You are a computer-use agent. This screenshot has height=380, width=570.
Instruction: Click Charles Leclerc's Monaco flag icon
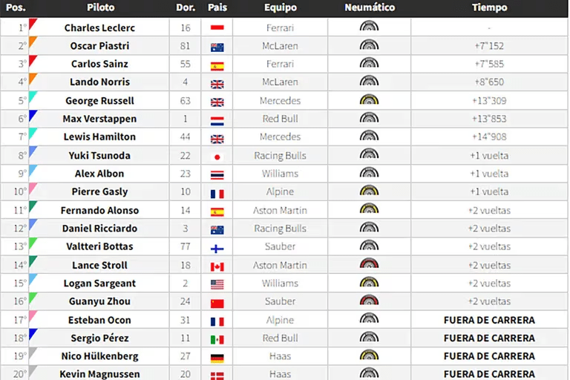[x=217, y=28]
